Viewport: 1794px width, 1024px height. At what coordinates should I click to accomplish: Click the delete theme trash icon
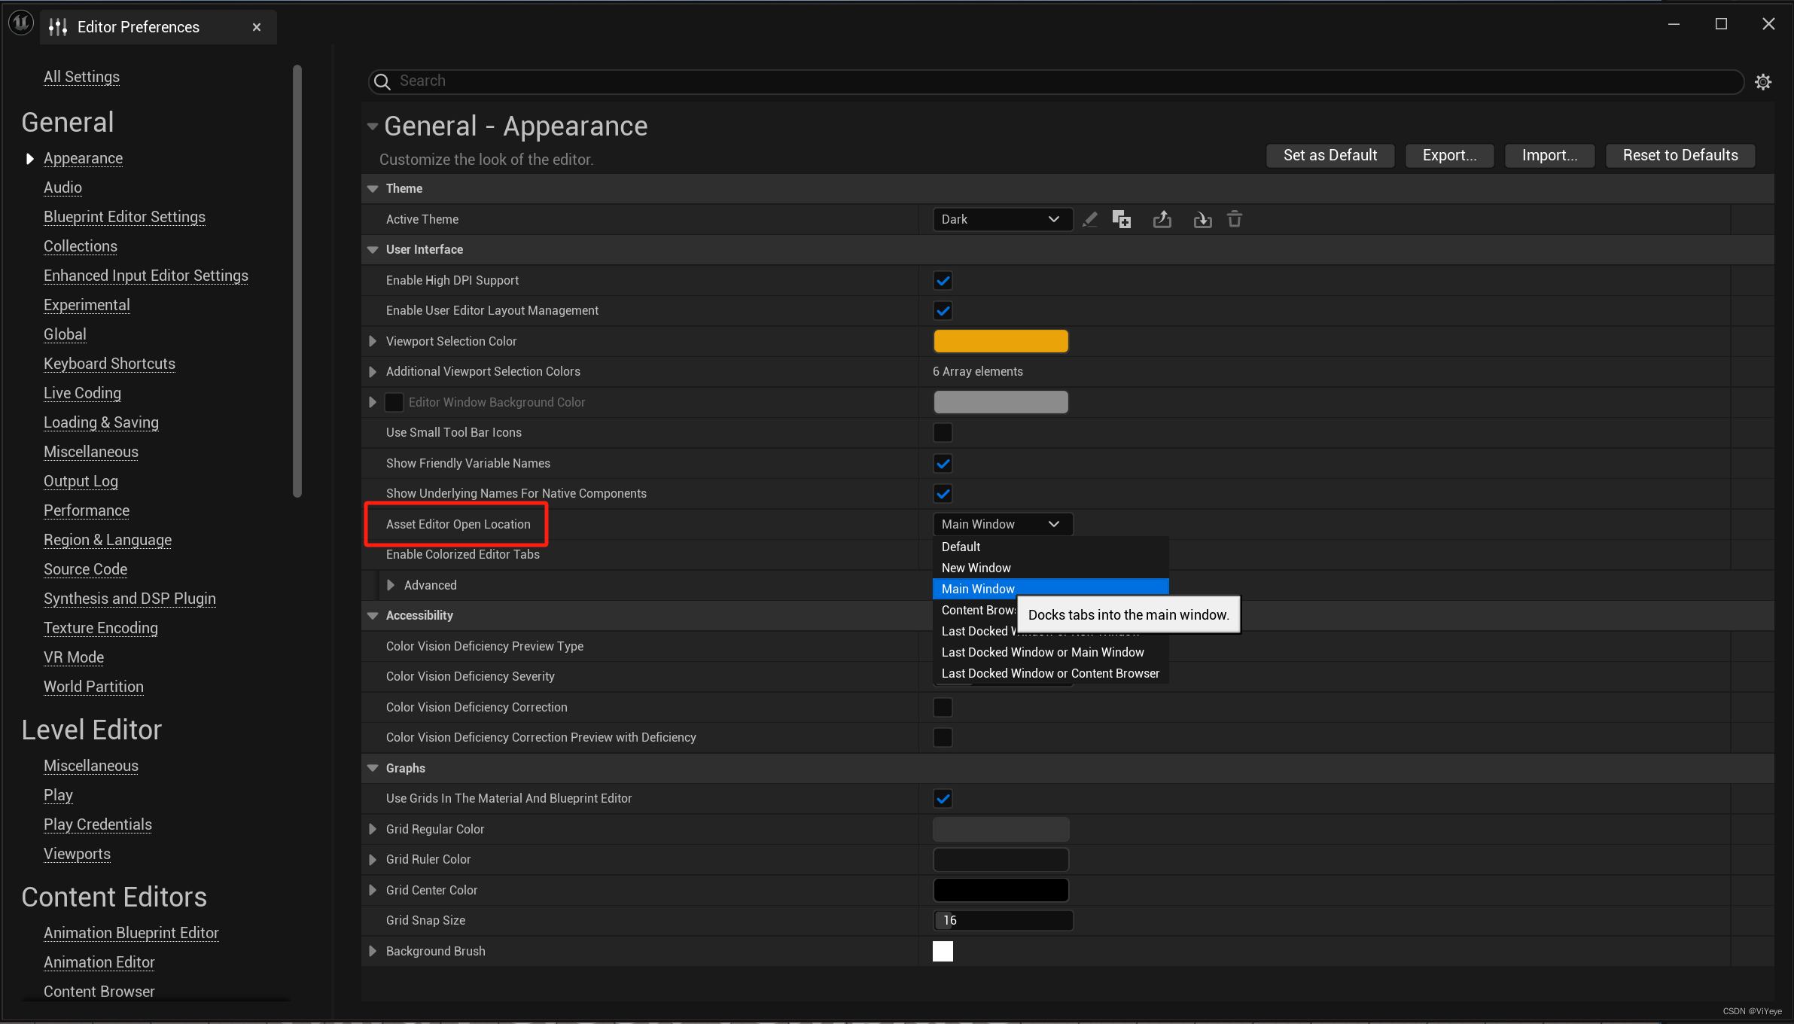tap(1235, 219)
